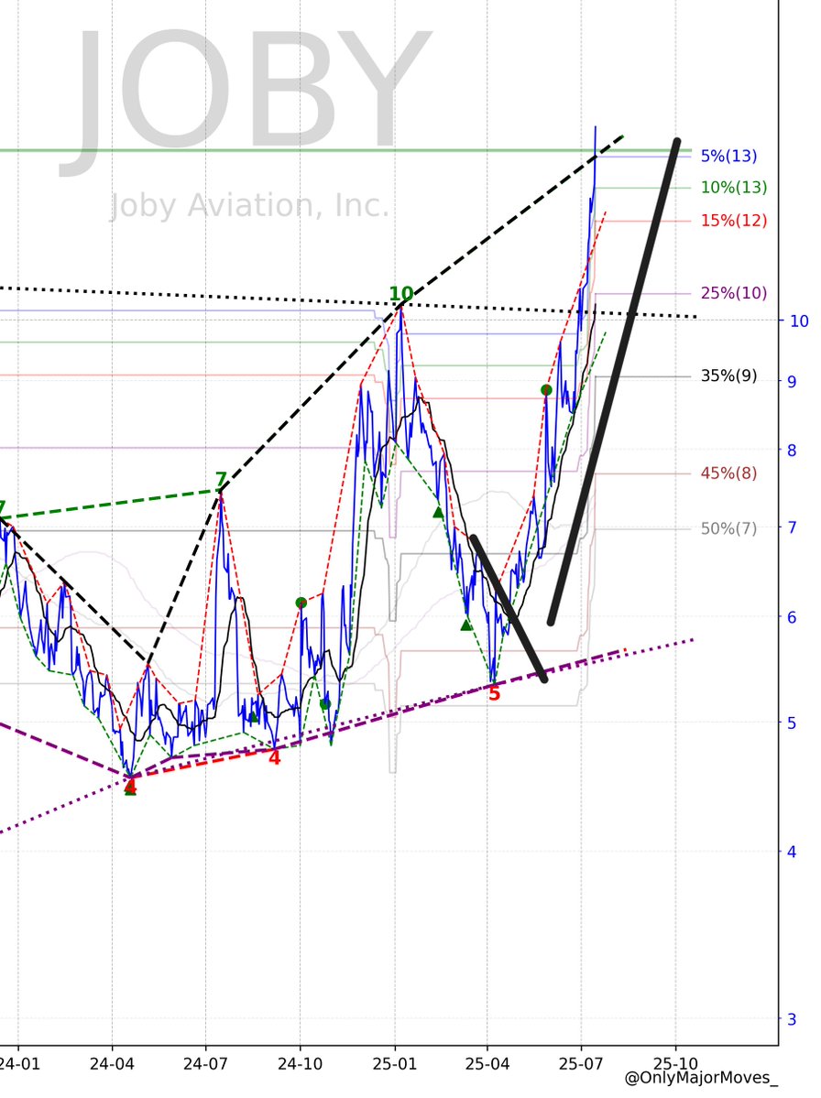821x1098 pixels.
Task: Click the 24-04 date axis label
Action: pos(112,1064)
